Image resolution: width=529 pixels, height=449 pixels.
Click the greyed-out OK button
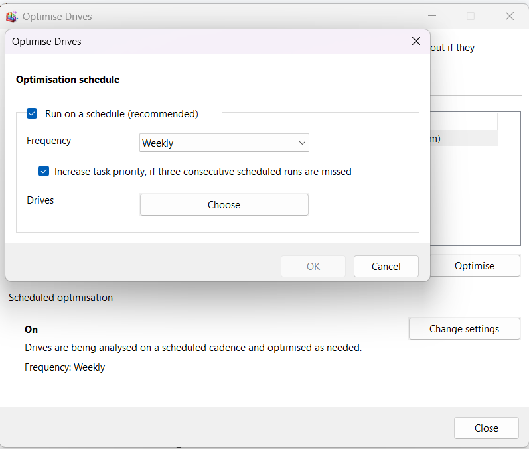313,266
